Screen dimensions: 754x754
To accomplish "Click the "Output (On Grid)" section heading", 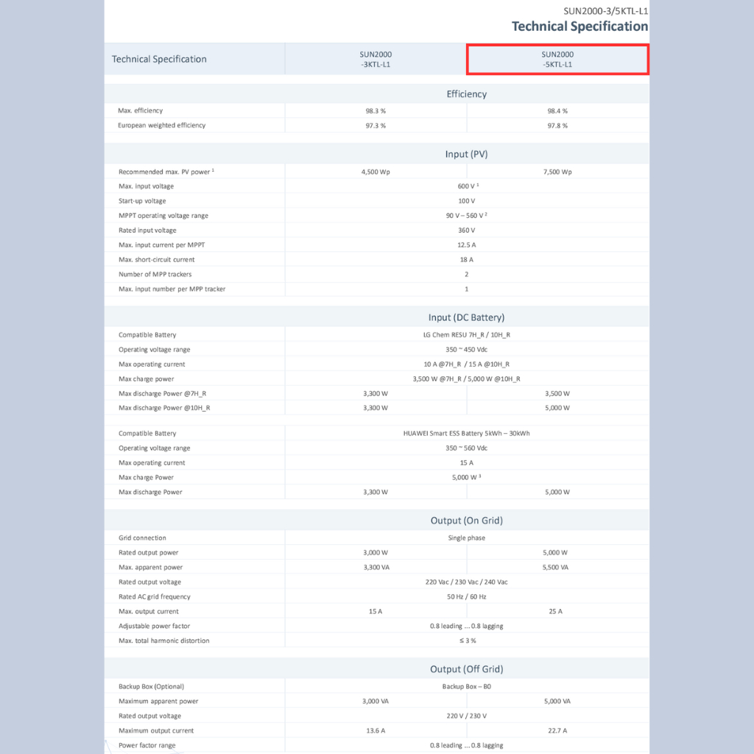I will (466, 521).
